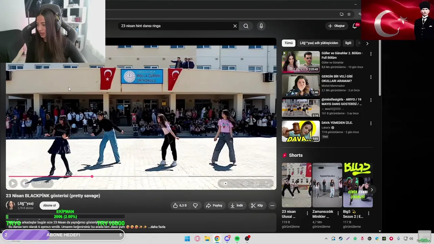434x244 pixels.
Task: Show next Shorts with the arrow
Action: click(x=372, y=190)
